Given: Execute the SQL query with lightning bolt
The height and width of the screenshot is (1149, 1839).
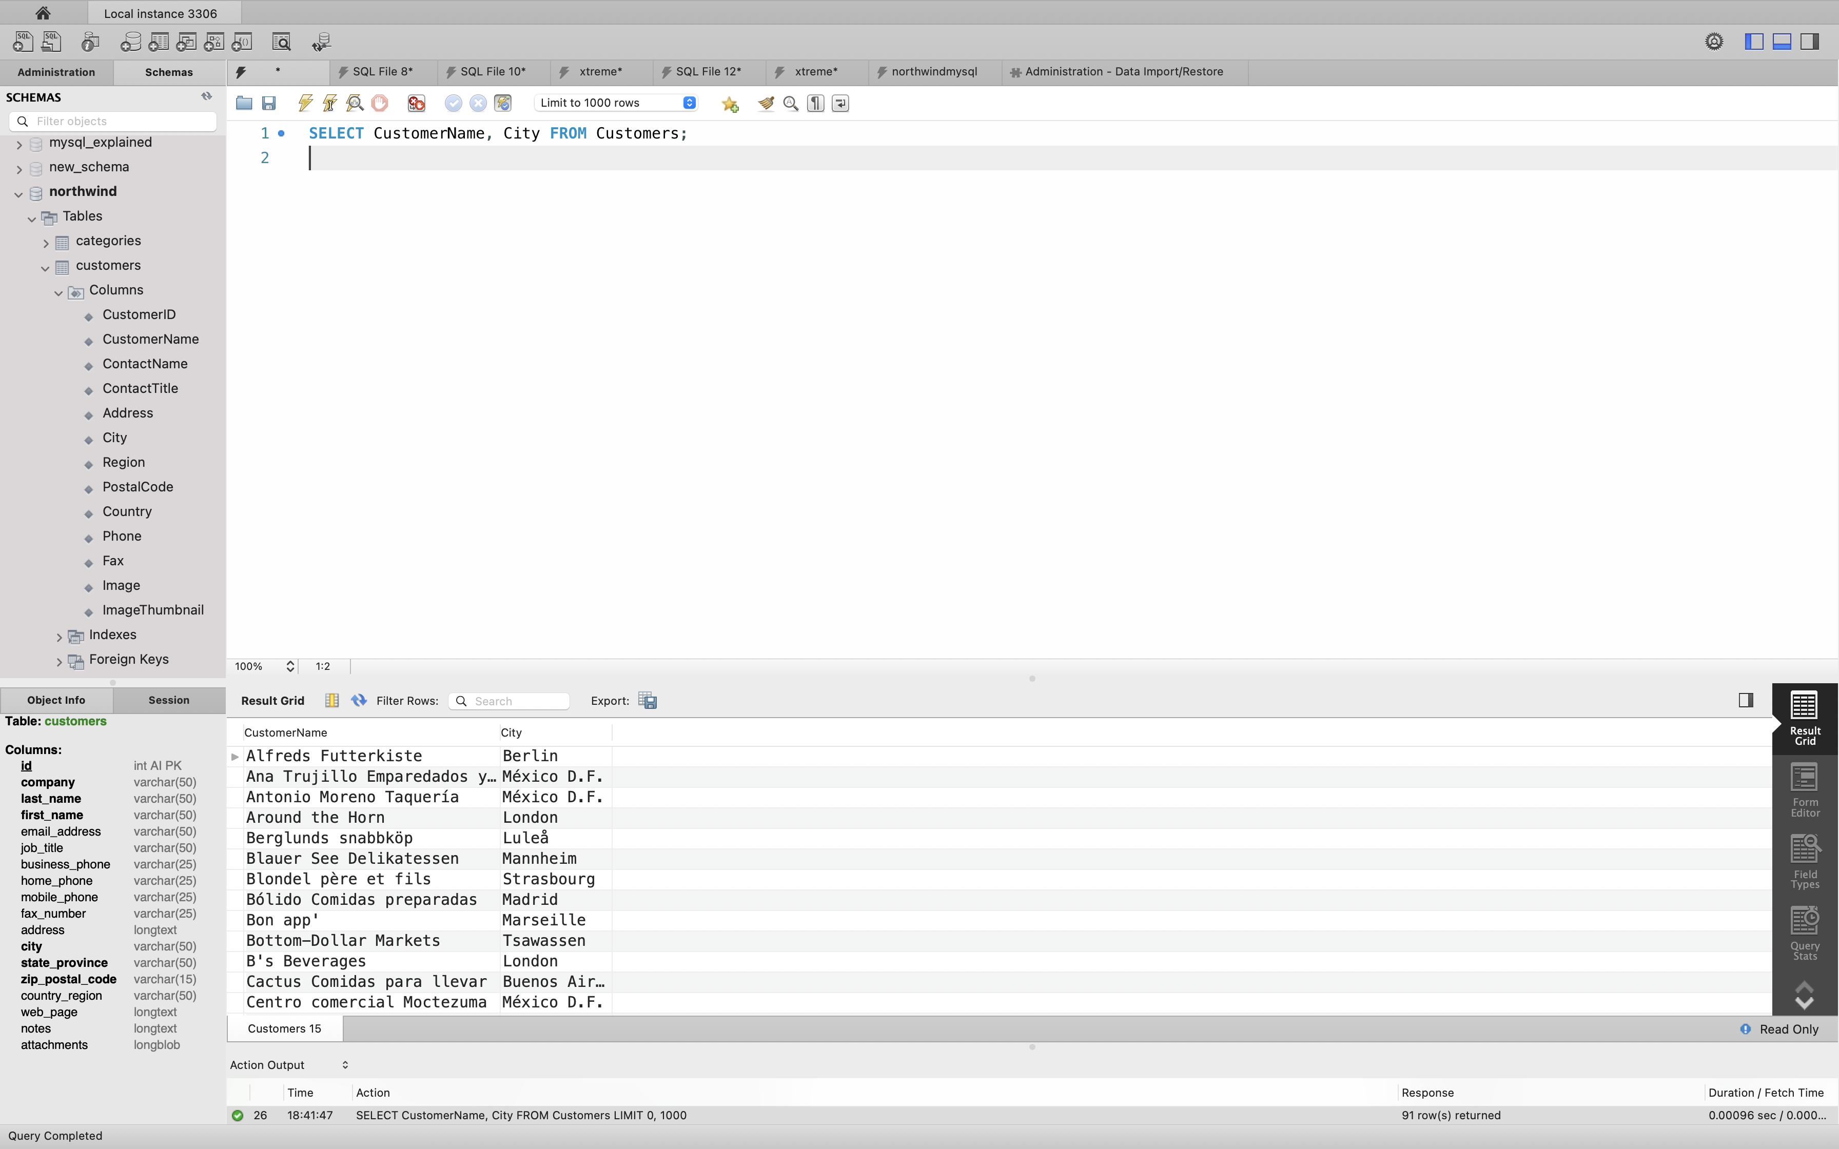Looking at the screenshot, I should point(305,103).
